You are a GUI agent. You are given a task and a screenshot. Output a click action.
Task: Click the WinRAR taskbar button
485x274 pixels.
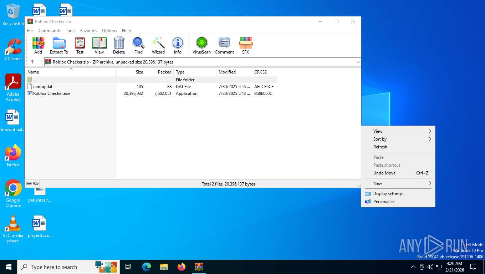tap(199, 267)
